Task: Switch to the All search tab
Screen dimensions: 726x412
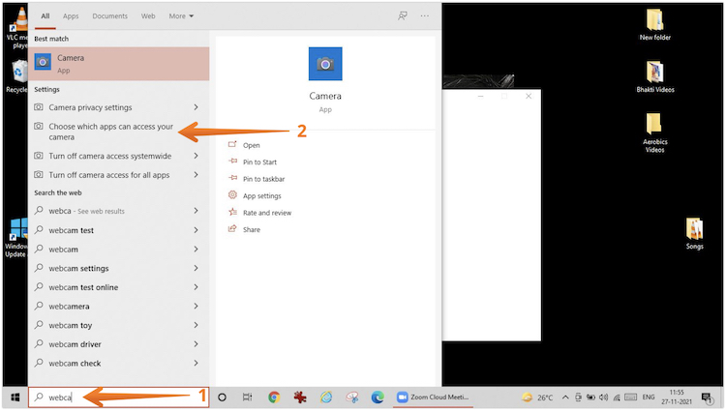Action: coord(45,16)
